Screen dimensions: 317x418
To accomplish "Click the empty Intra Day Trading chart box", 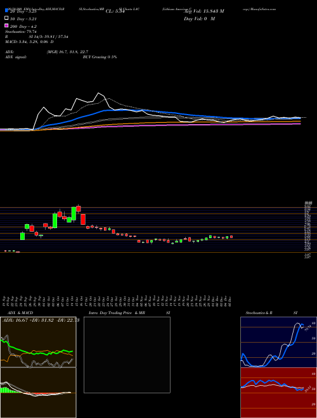I will point(127,355).
